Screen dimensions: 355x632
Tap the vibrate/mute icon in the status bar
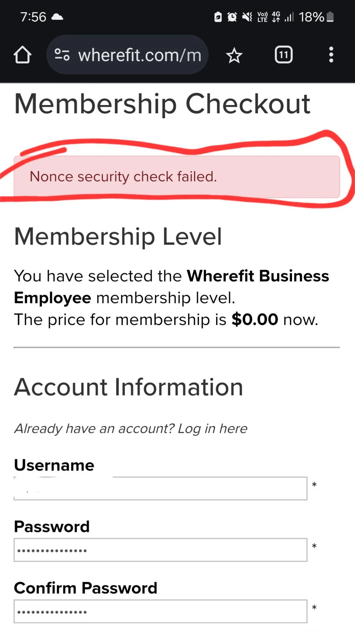point(247,17)
